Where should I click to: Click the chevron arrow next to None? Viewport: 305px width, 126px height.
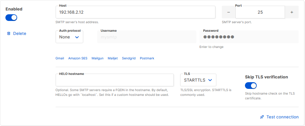[x=77, y=37]
